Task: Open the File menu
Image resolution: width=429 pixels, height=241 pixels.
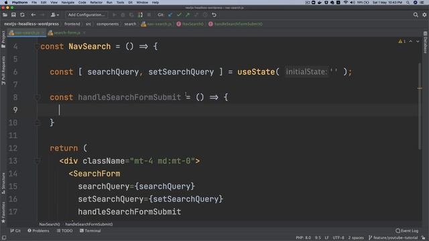Action: [x=34, y=3]
